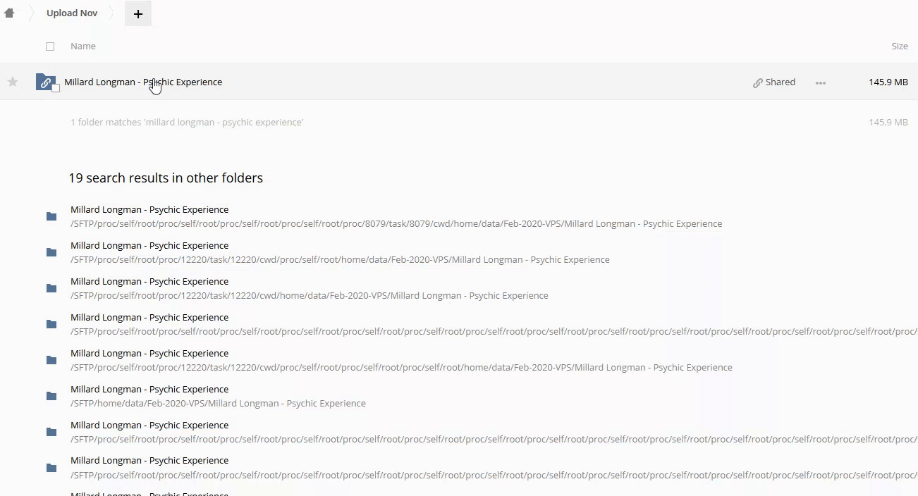Open the three-dots more actions menu
Image resolution: width=918 pixels, height=496 pixels.
(821, 83)
